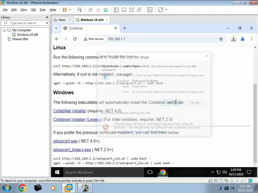Open a new Chrome tab
Image resolution: width=258 pixels, height=193 pixels.
(125, 28)
